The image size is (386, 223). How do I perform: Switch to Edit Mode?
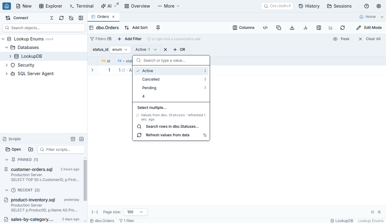click(x=369, y=28)
